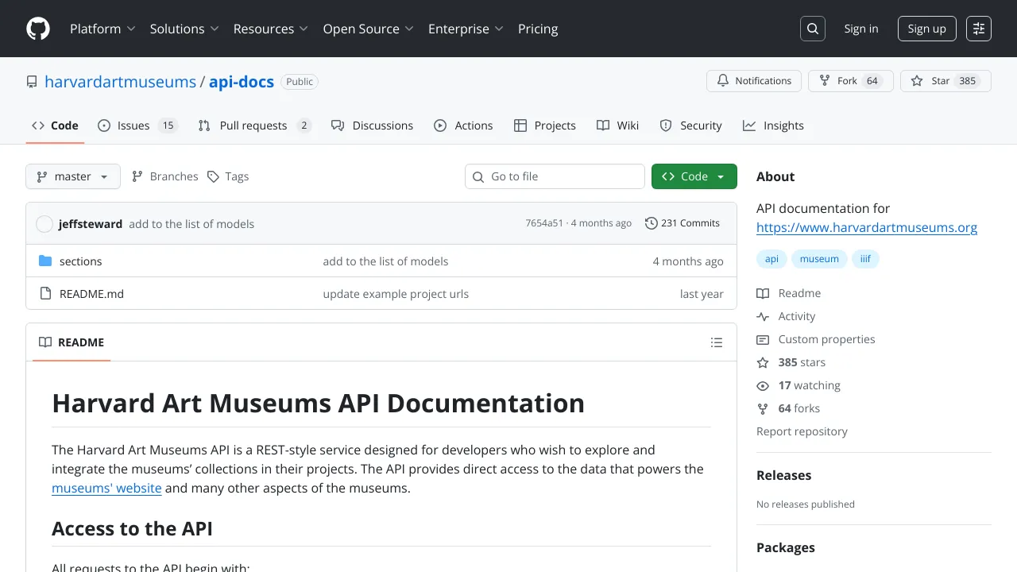Open latest commit message in header row
Image resolution: width=1017 pixels, height=572 pixels.
(191, 224)
